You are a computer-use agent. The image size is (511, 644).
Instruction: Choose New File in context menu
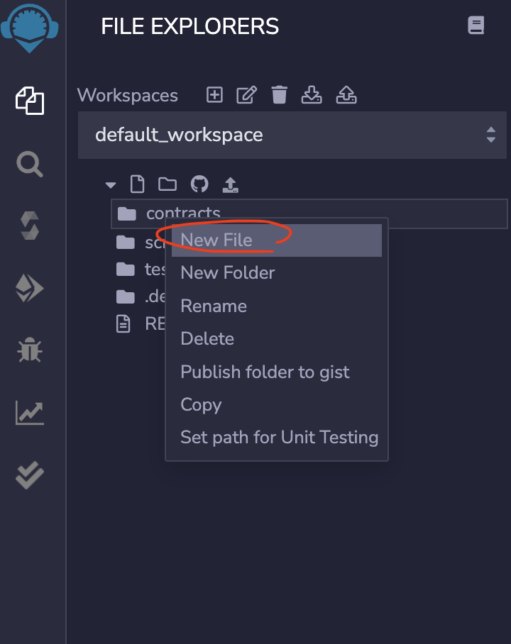point(277,240)
